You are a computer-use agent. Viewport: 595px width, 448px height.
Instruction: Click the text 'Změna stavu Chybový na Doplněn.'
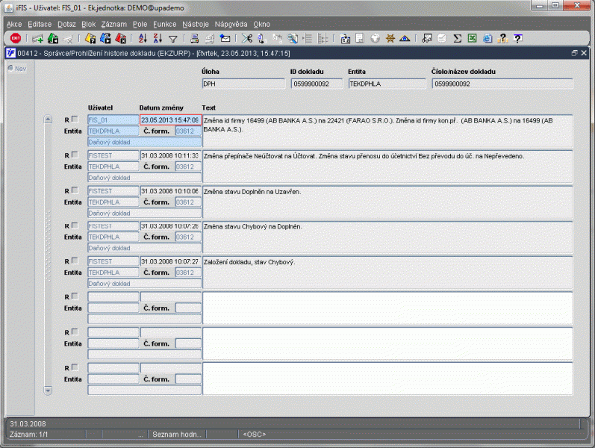click(x=253, y=227)
